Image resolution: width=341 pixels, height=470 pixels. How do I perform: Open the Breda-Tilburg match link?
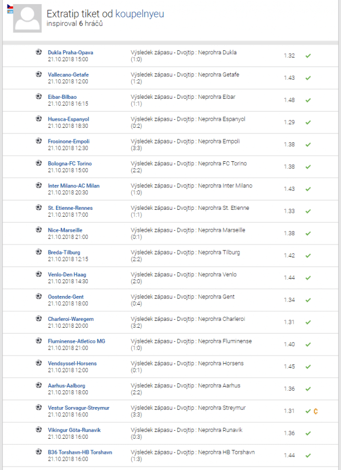pos(64,252)
